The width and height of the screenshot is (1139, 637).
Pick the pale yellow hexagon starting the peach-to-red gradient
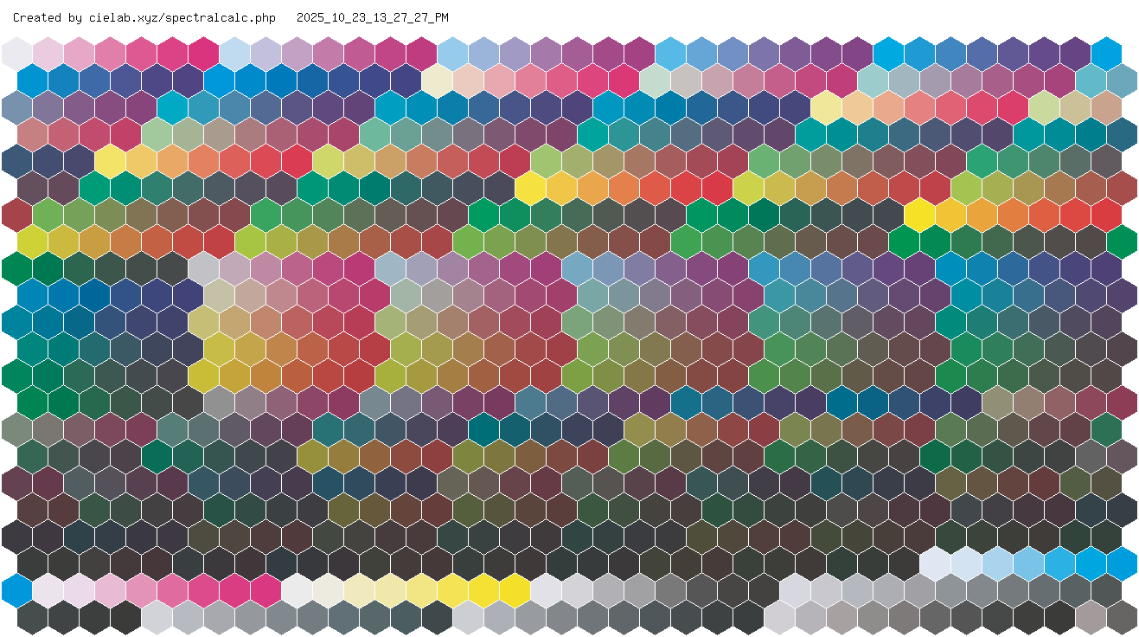click(827, 107)
